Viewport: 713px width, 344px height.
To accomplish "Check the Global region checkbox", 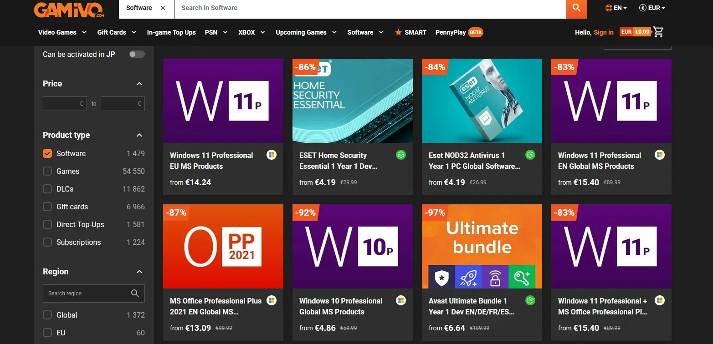I will click(x=47, y=315).
